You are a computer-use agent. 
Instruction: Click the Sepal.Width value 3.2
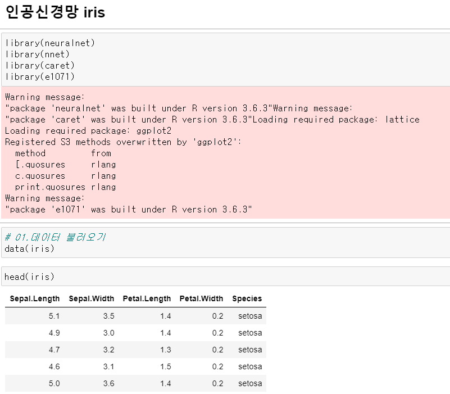[108, 350]
